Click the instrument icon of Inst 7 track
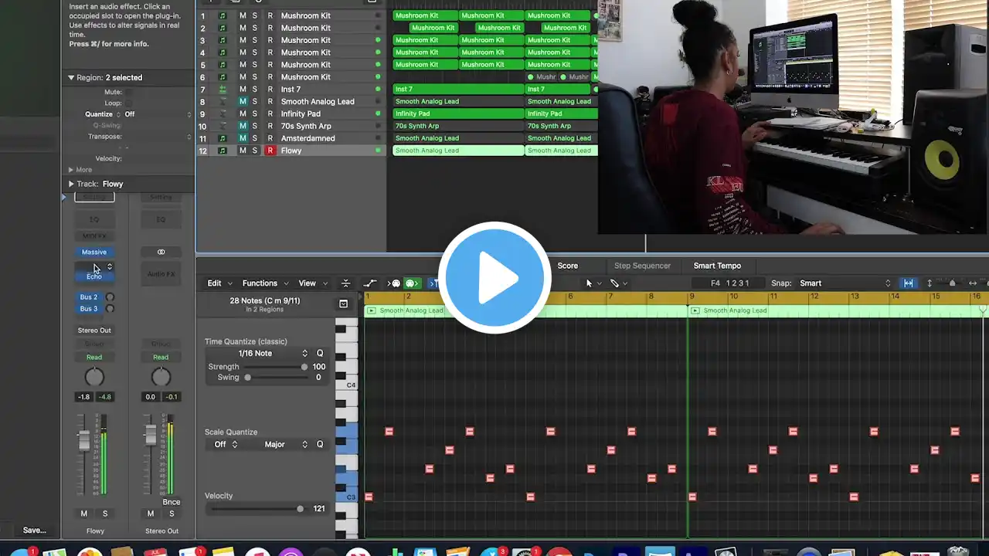Image resolution: width=989 pixels, height=556 pixels. pos(223,89)
